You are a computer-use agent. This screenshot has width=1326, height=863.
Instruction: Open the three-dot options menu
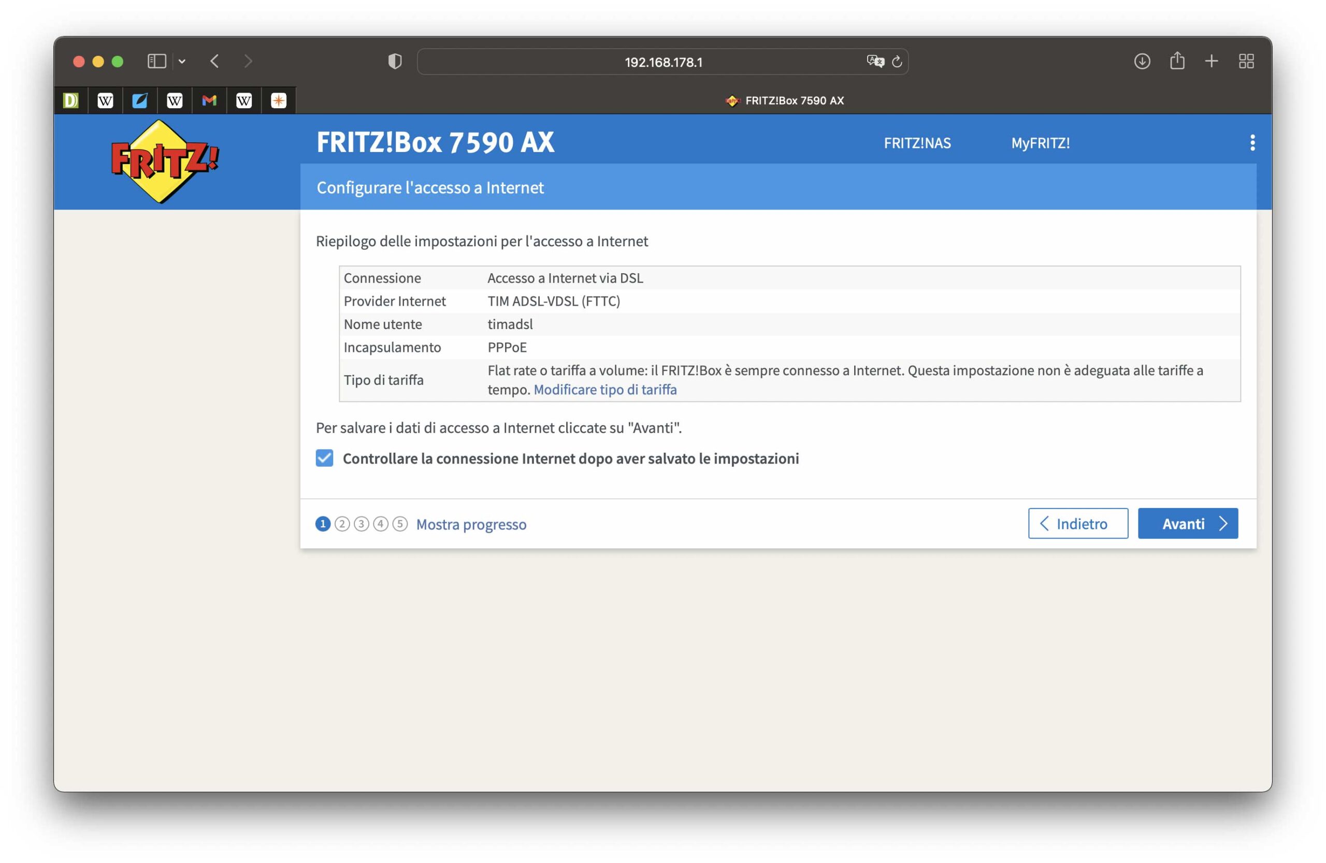[1252, 142]
